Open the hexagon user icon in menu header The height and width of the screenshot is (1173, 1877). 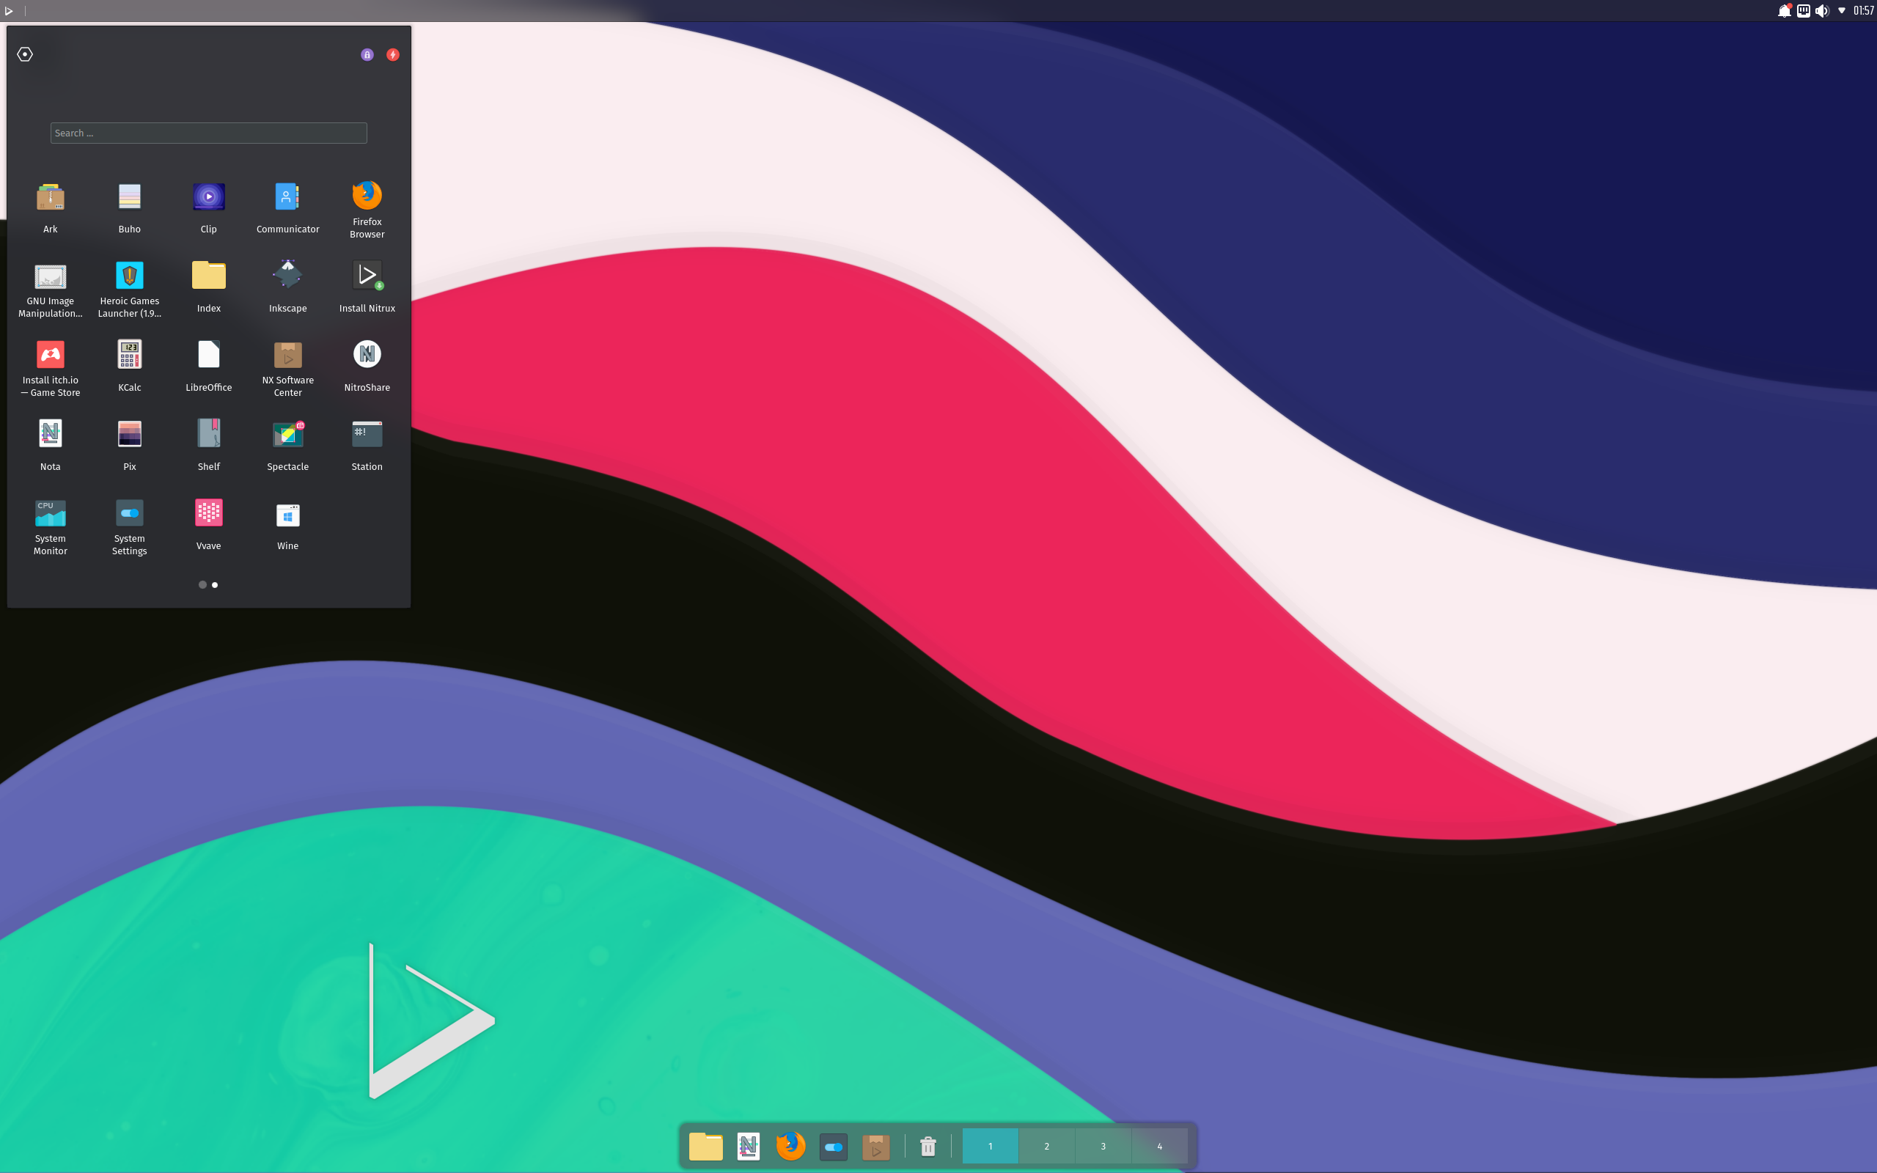(x=25, y=54)
